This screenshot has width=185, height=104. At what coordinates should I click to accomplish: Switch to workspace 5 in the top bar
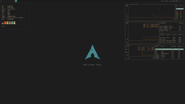click(x=13, y=1)
